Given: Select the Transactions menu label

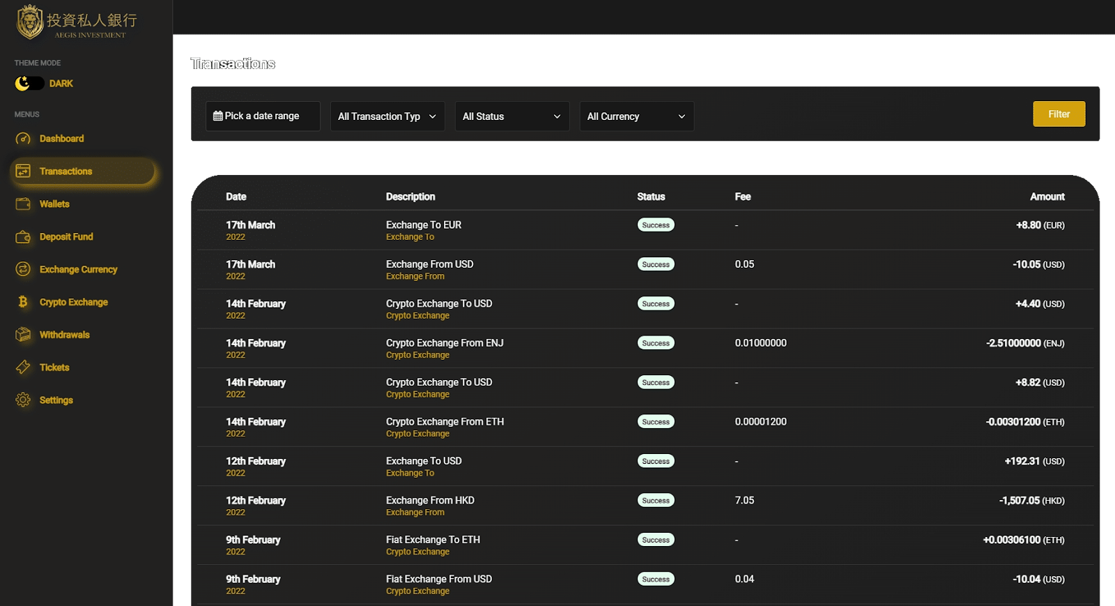Looking at the screenshot, I should pyautogui.click(x=66, y=172).
